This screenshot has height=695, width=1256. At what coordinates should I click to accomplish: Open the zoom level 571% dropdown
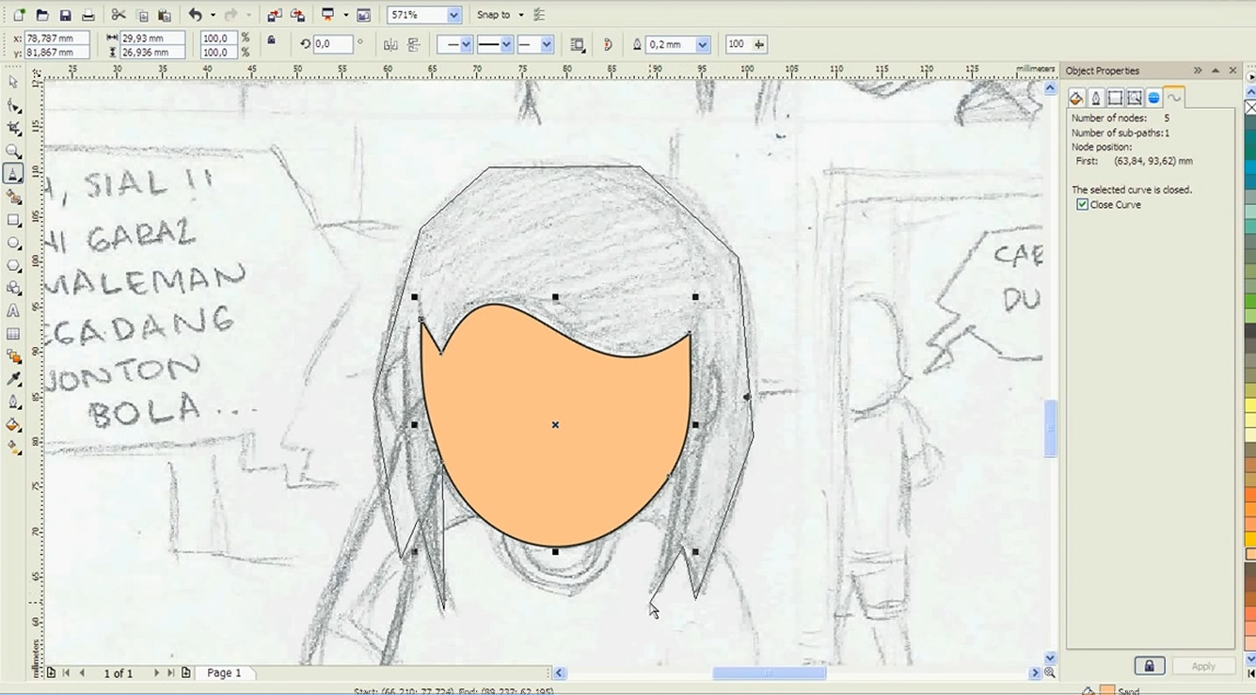[x=453, y=15]
